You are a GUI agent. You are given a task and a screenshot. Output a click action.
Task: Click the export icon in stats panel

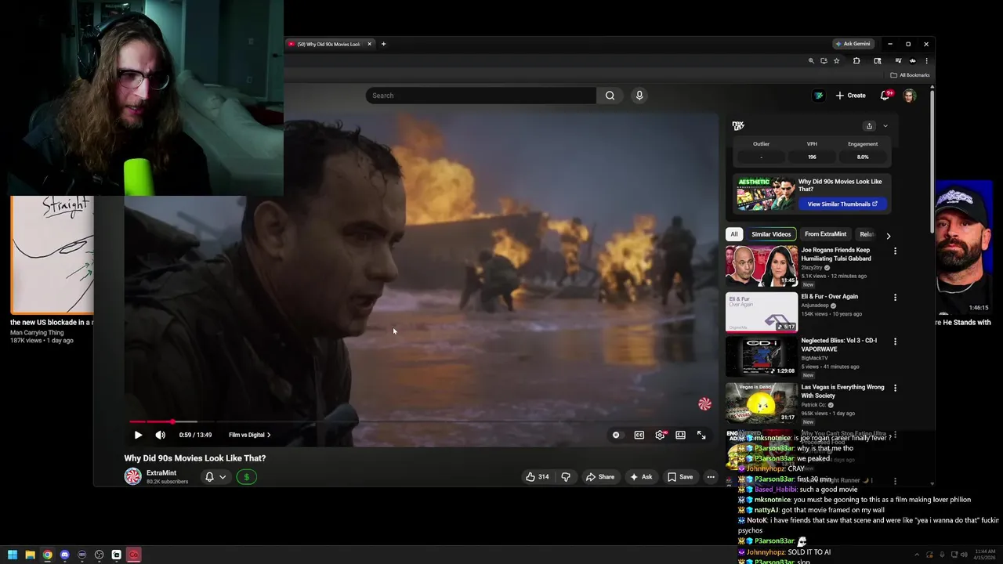(869, 126)
